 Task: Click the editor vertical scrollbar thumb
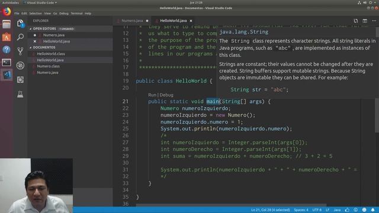[377, 115]
